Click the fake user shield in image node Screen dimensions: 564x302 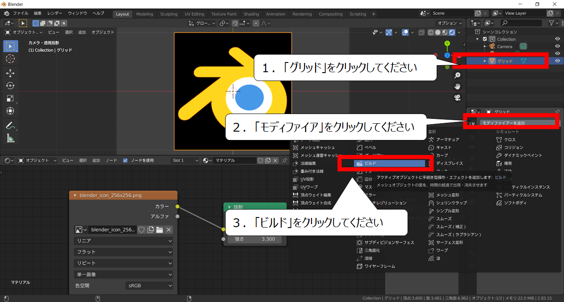click(x=141, y=230)
